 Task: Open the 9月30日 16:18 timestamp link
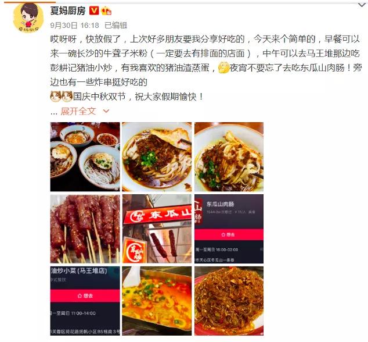coord(74,25)
